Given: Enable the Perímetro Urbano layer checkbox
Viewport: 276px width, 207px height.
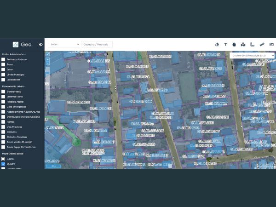Looking at the screenshot, I should pos(3,59).
